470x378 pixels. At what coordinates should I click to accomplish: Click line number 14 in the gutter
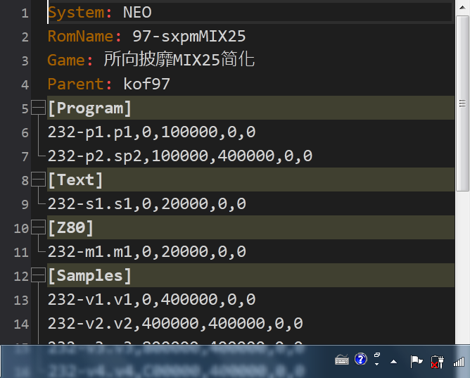point(22,324)
